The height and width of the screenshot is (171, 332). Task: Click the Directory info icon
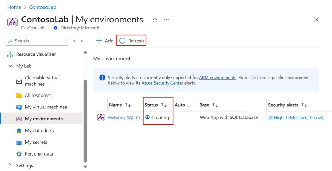click(x=56, y=28)
